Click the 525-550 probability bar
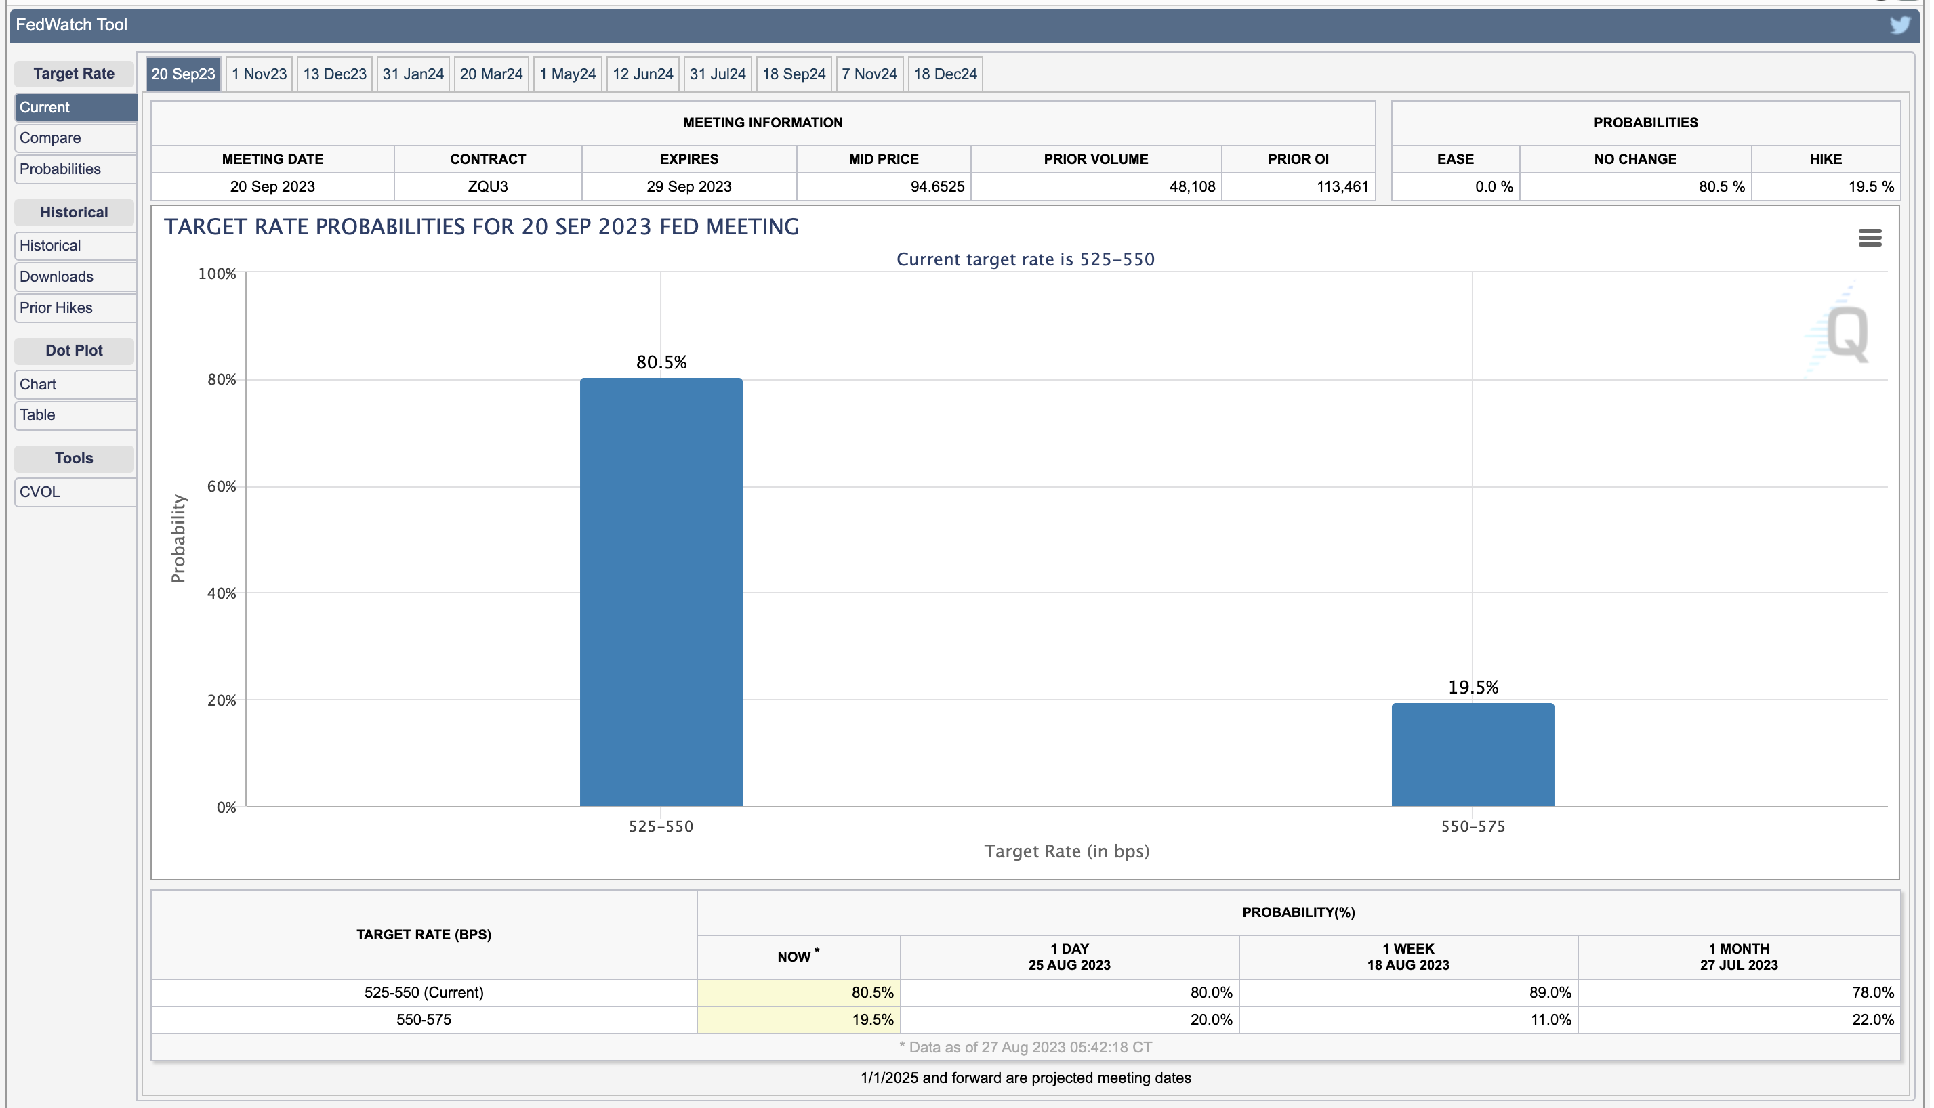The width and height of the screenshot is (1934, 1108). [x=661, y=592]
